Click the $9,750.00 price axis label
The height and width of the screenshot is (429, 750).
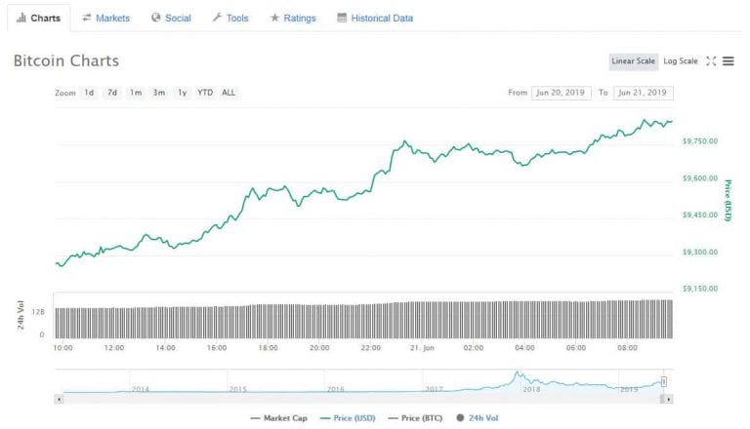[700, 141]
